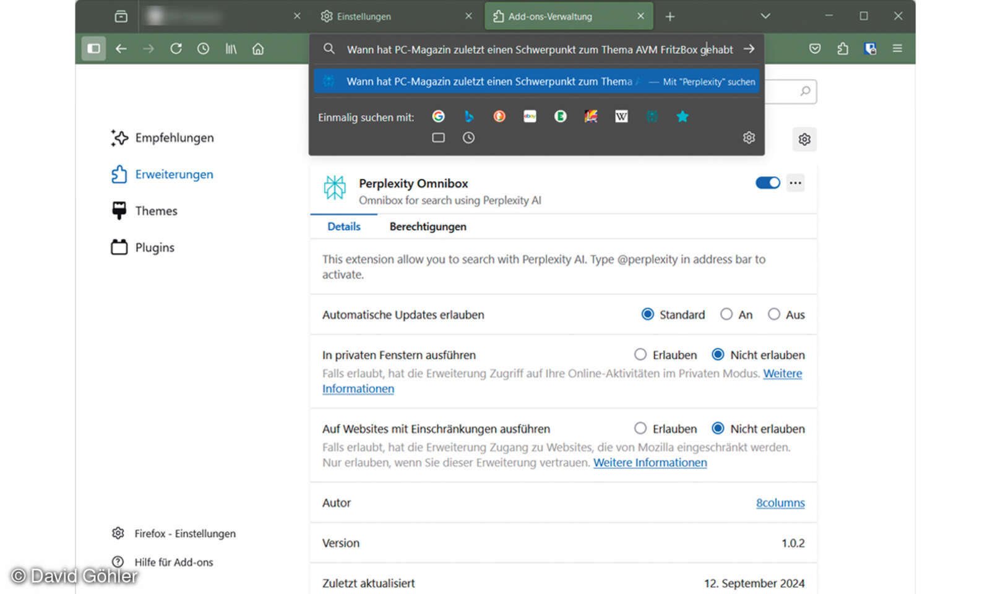Open the tab list chevron dropdown

pyautogui.click(x=765, y=15)
